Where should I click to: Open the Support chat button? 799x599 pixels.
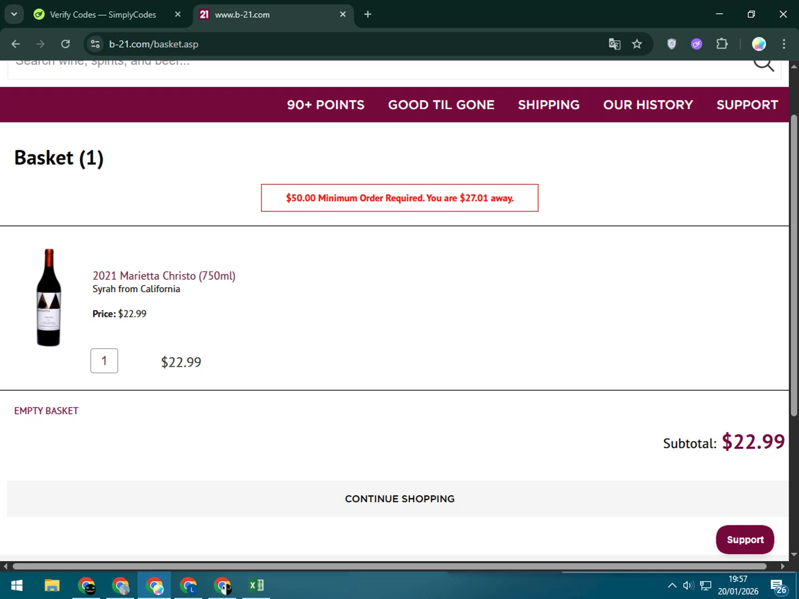coord(745,540)
